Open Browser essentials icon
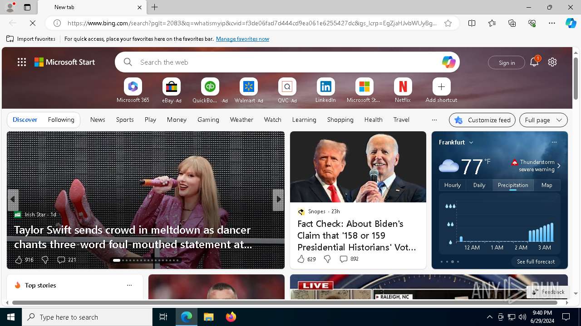 [532, 23]
